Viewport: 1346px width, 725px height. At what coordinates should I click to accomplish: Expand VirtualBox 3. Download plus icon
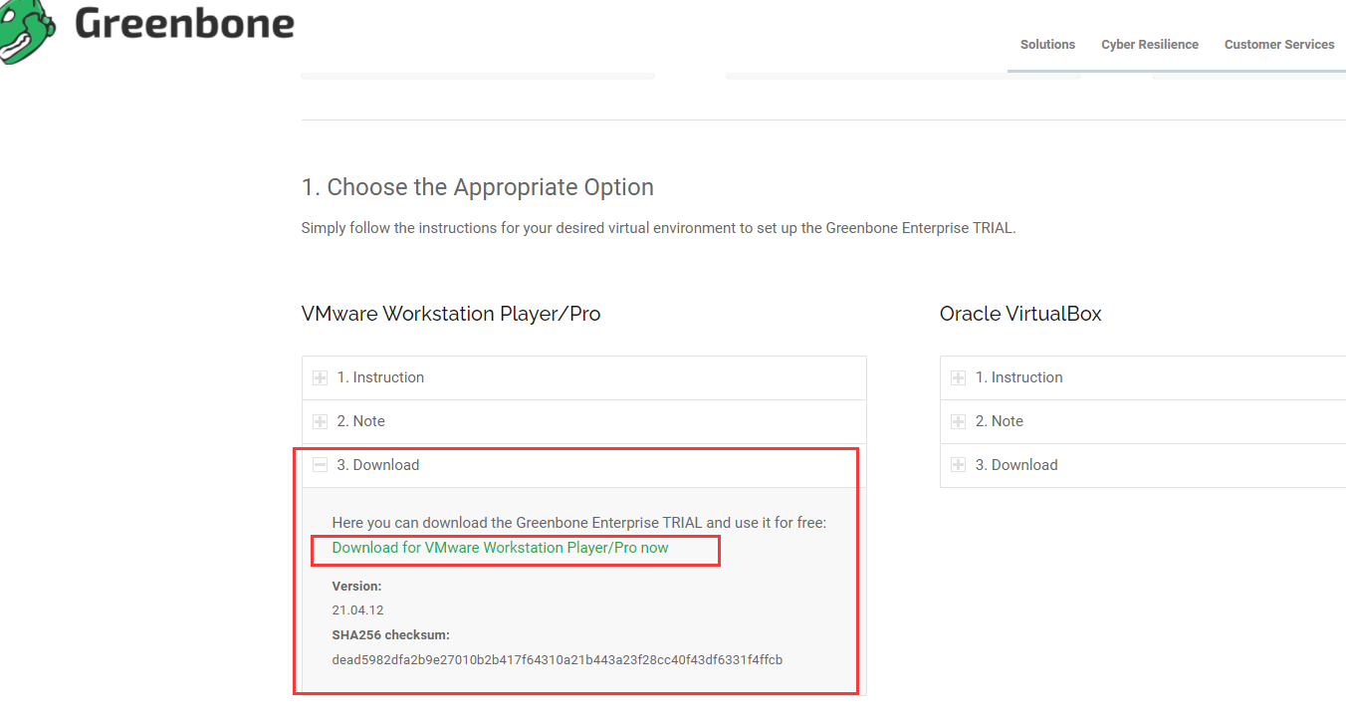click(958, 465)
